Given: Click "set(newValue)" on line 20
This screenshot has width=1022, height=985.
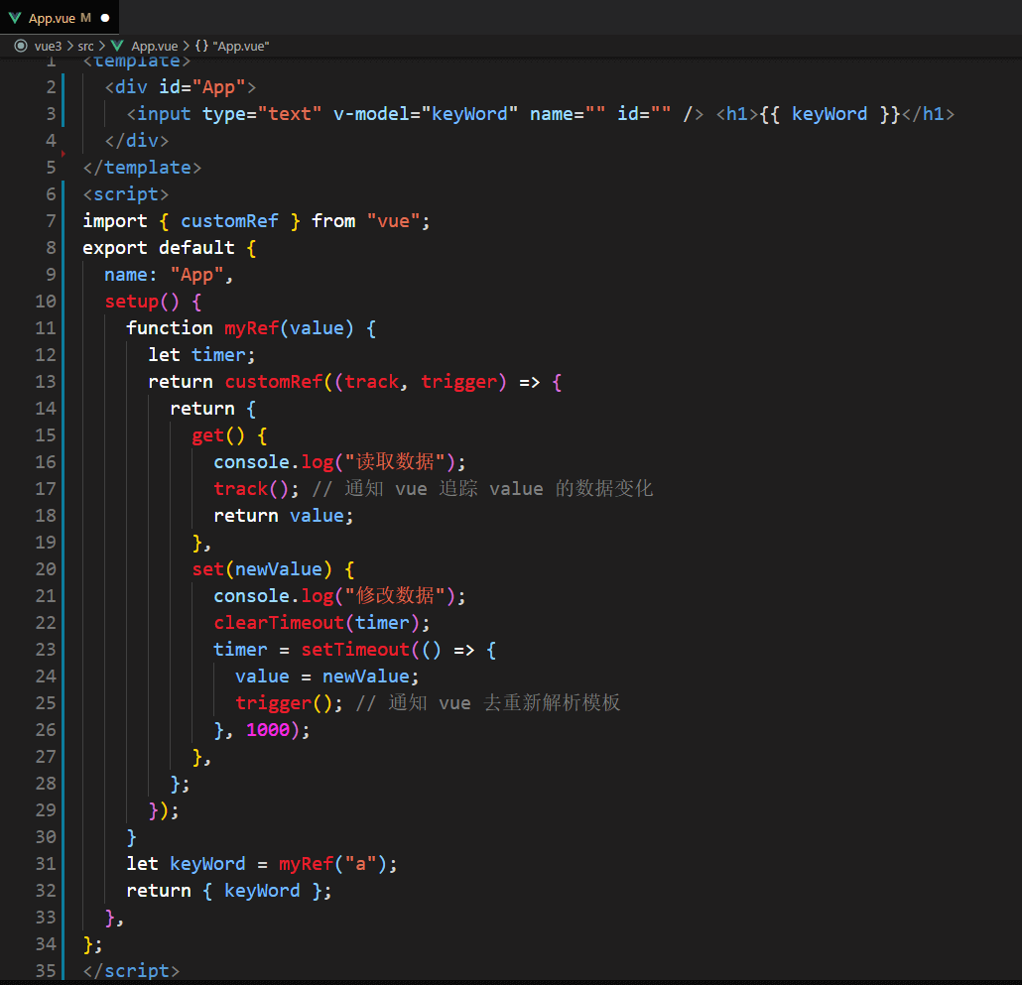Looking at the screenshot, I should coord(262,569).
